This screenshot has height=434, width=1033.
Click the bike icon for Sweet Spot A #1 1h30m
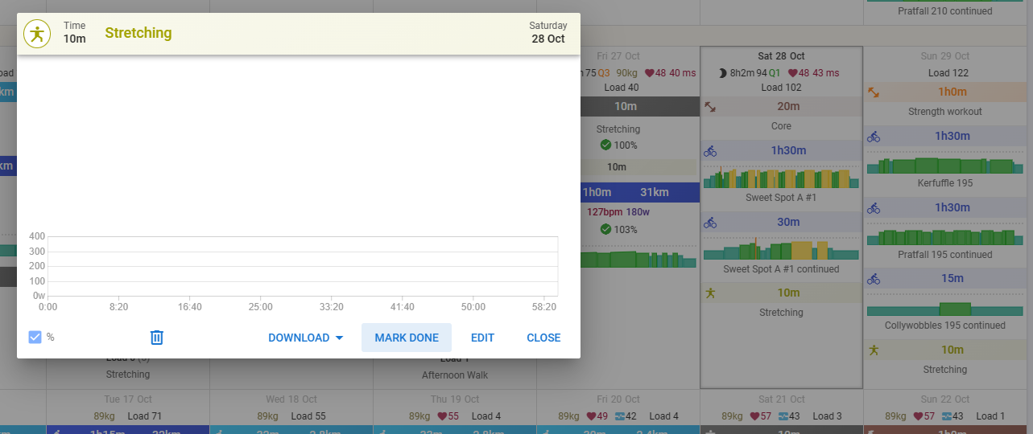point(710,150)
